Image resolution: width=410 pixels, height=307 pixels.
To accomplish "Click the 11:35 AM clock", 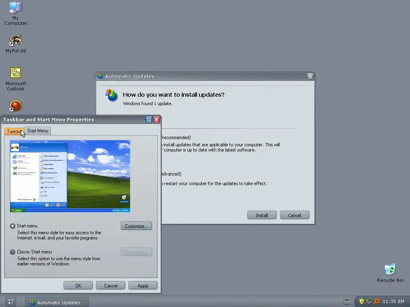I will coord(393,301).
